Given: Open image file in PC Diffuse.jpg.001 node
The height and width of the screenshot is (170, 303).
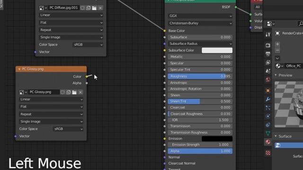Looking at the screenshot, I should (x=94, y=8).
